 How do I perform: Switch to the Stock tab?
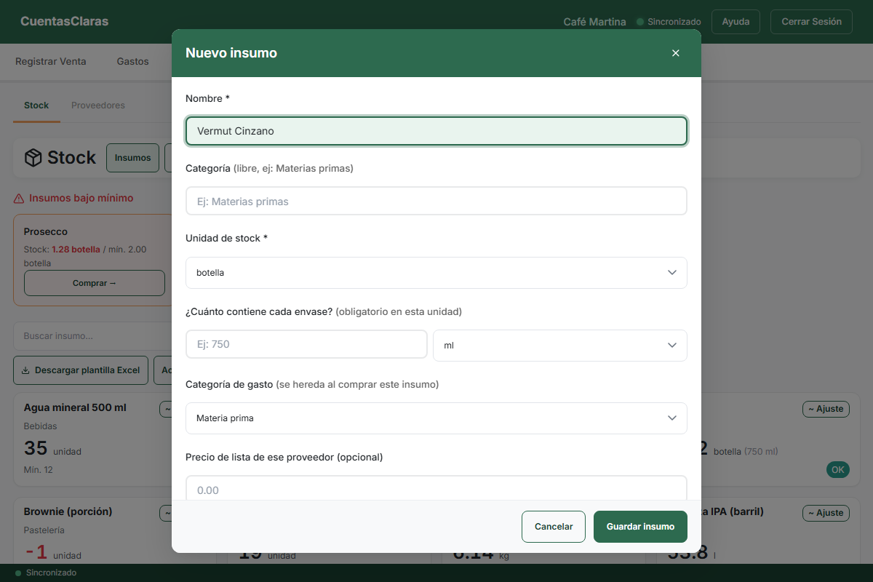36,105
